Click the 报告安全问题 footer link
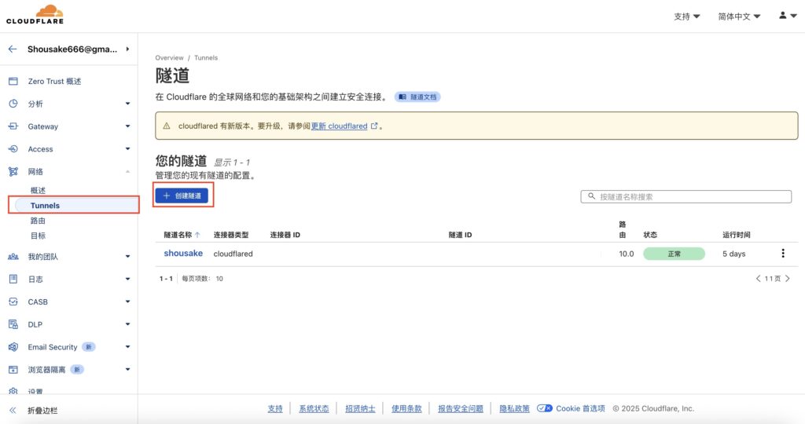The image size is (805, 424). point(460,408)
